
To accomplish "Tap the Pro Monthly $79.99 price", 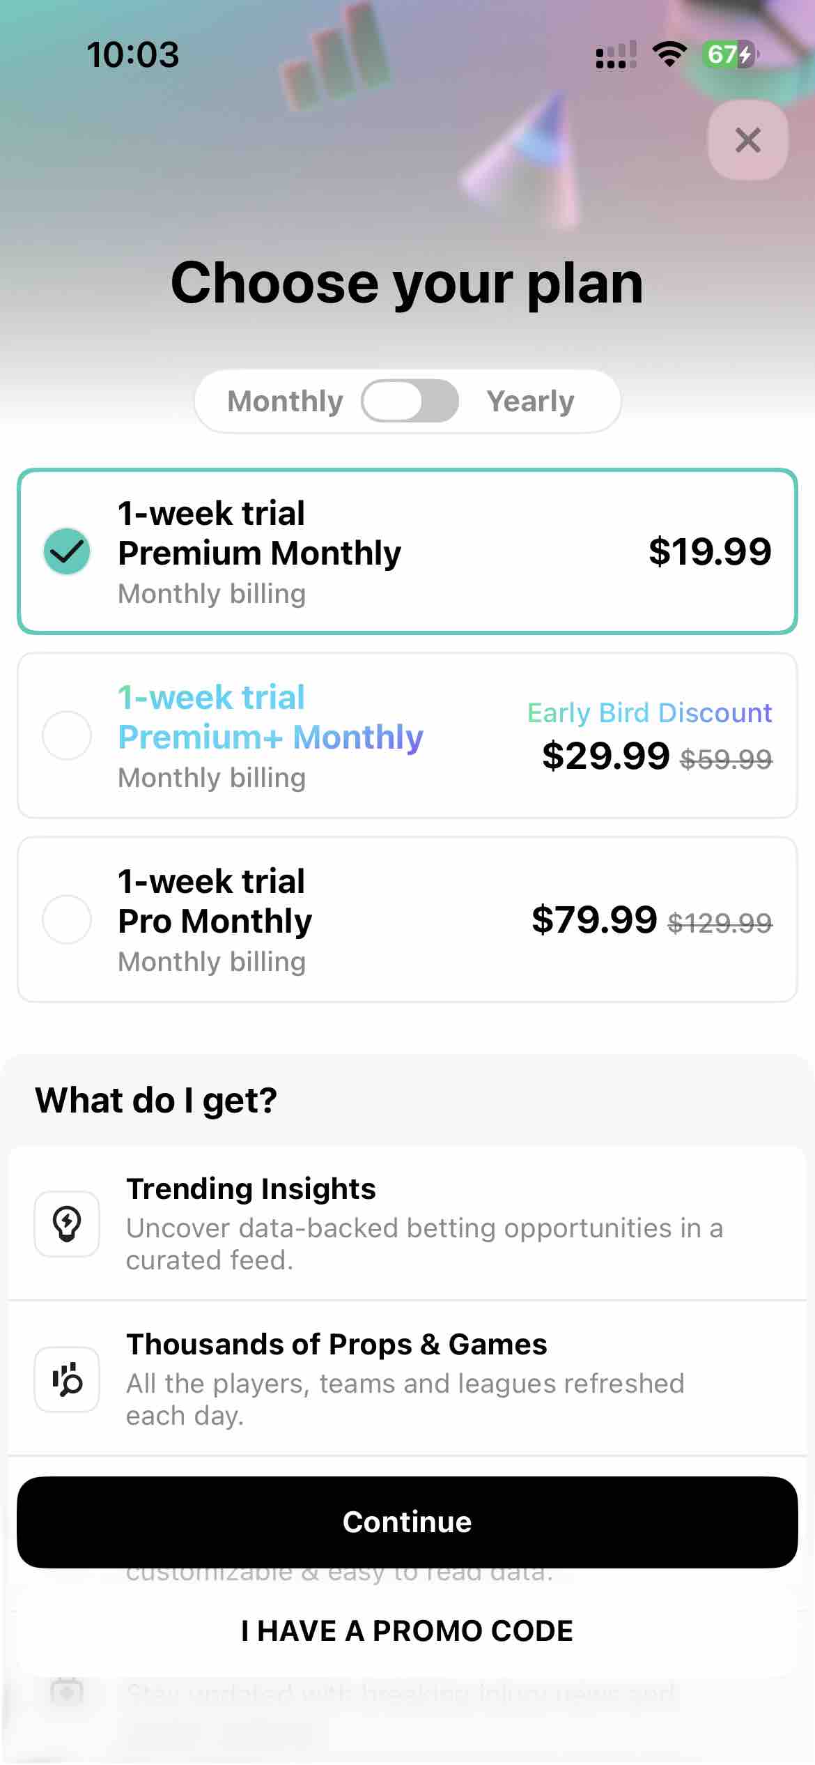I will pos(594,920).
